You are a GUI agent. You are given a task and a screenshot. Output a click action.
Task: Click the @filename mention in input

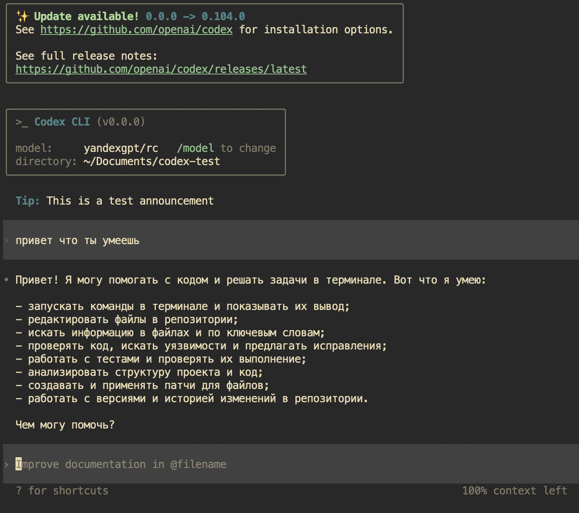(198, 464)
